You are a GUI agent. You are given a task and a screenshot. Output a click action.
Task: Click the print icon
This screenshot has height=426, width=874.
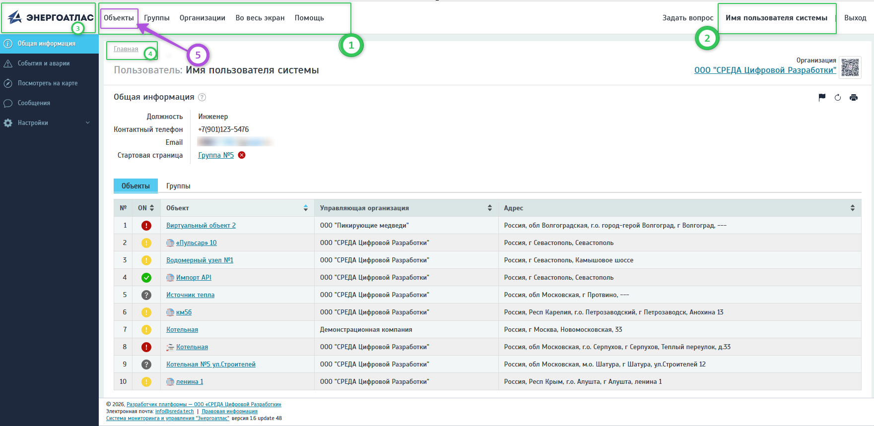(854, 97)
